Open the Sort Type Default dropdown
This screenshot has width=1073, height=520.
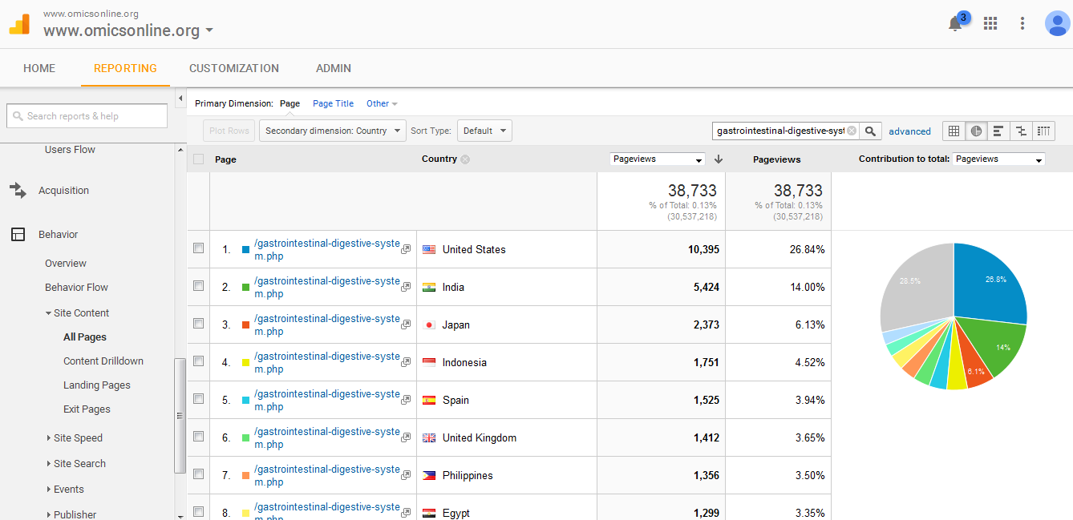click(x=484, y=131)
